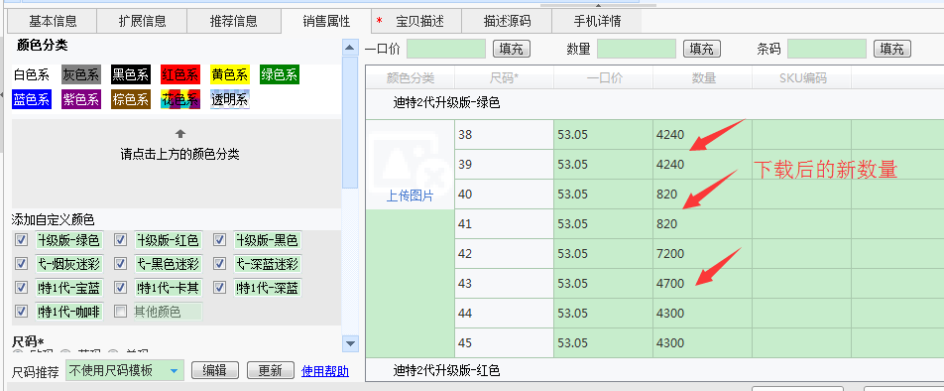Click the 颜色分类 column header
Screen dimensions: 944x391
tap(410, 77)
